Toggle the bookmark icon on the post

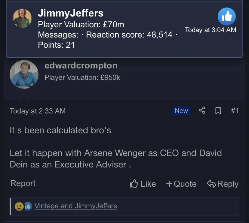(218, 111)
